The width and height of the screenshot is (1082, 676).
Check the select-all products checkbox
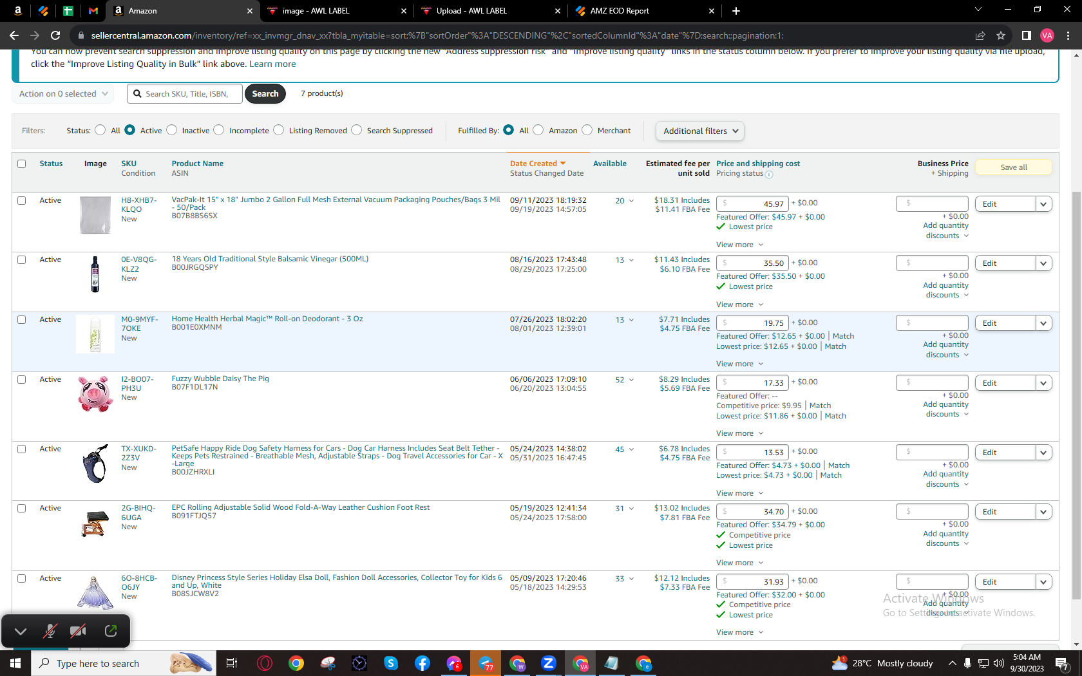tap(22, 164)
